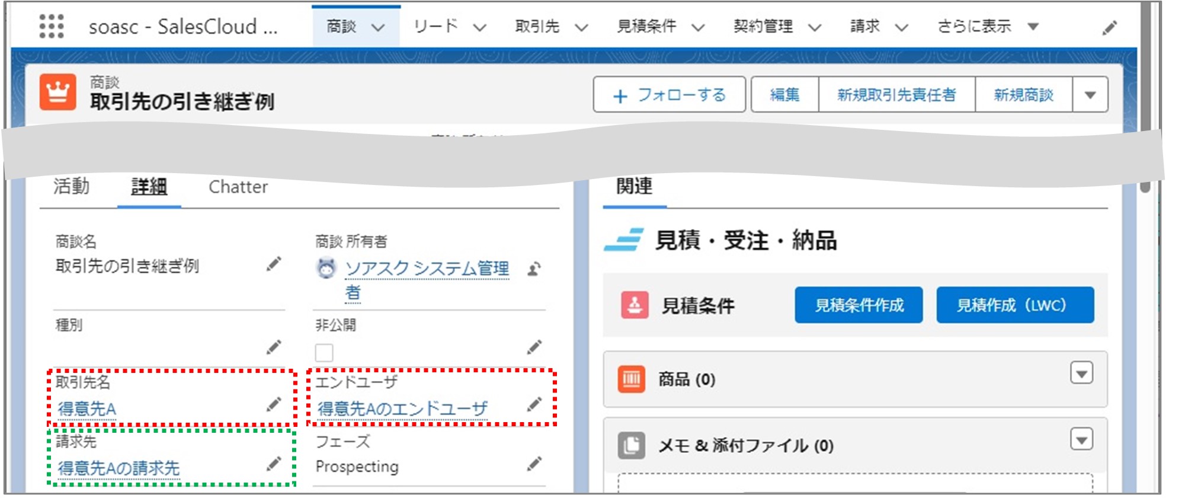
Task: Open the 得意先A account link
Action: 87,409
